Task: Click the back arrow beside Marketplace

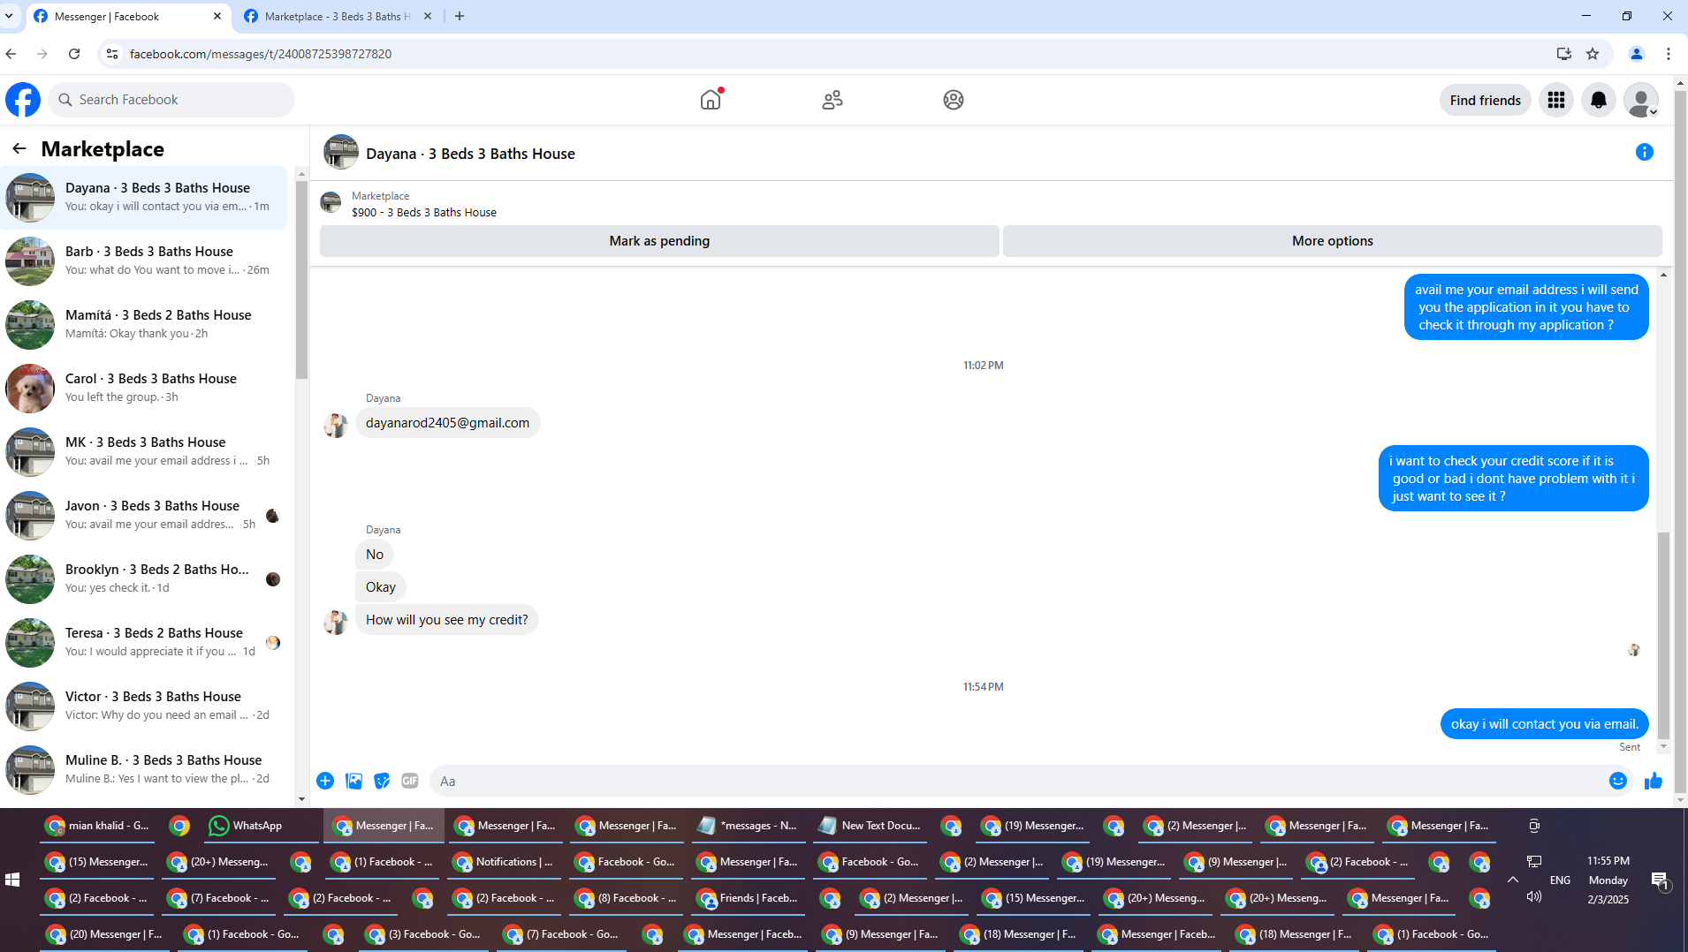Action: click(x=19, y=148)
